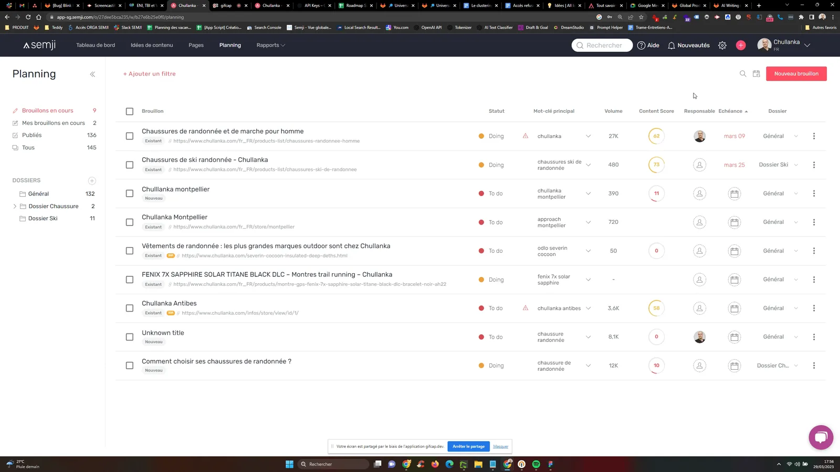Click Ajouter un filtre link
The width and height of the screenshot is (840, 472).
(150, 74)
